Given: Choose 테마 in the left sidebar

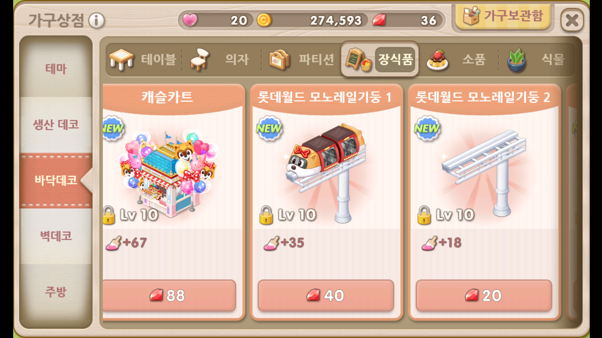Looking at the screenshot, I should tap(56, 69).
